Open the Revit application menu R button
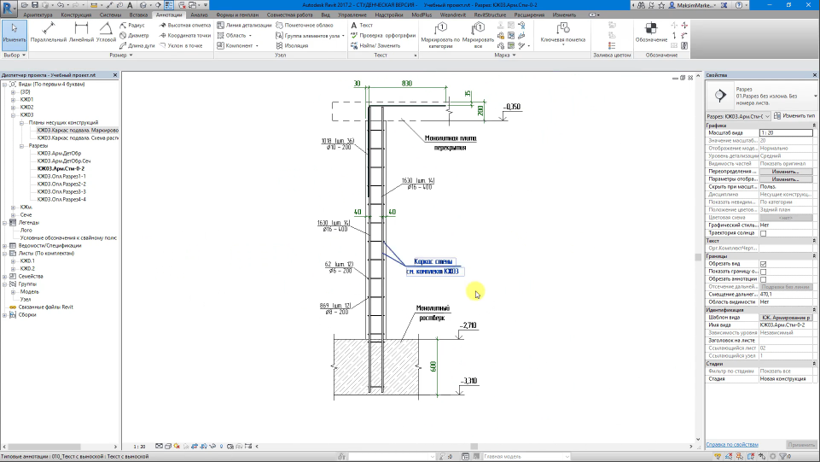The height and width of the screenshot is (462, 820). (x=9, y=8)
